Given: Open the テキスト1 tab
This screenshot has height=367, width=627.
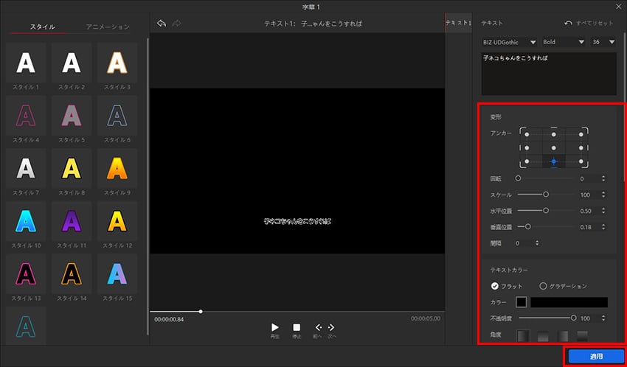Looking at the screenshot, I should click(457, 24).
